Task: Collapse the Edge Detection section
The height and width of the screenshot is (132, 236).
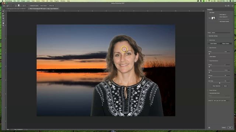Action: tap(208, 48)
